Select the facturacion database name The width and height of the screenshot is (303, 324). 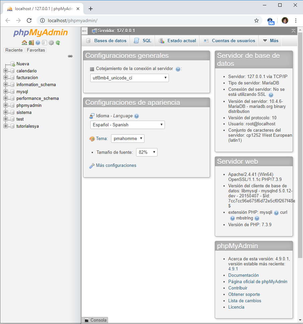tap(27, 77)
